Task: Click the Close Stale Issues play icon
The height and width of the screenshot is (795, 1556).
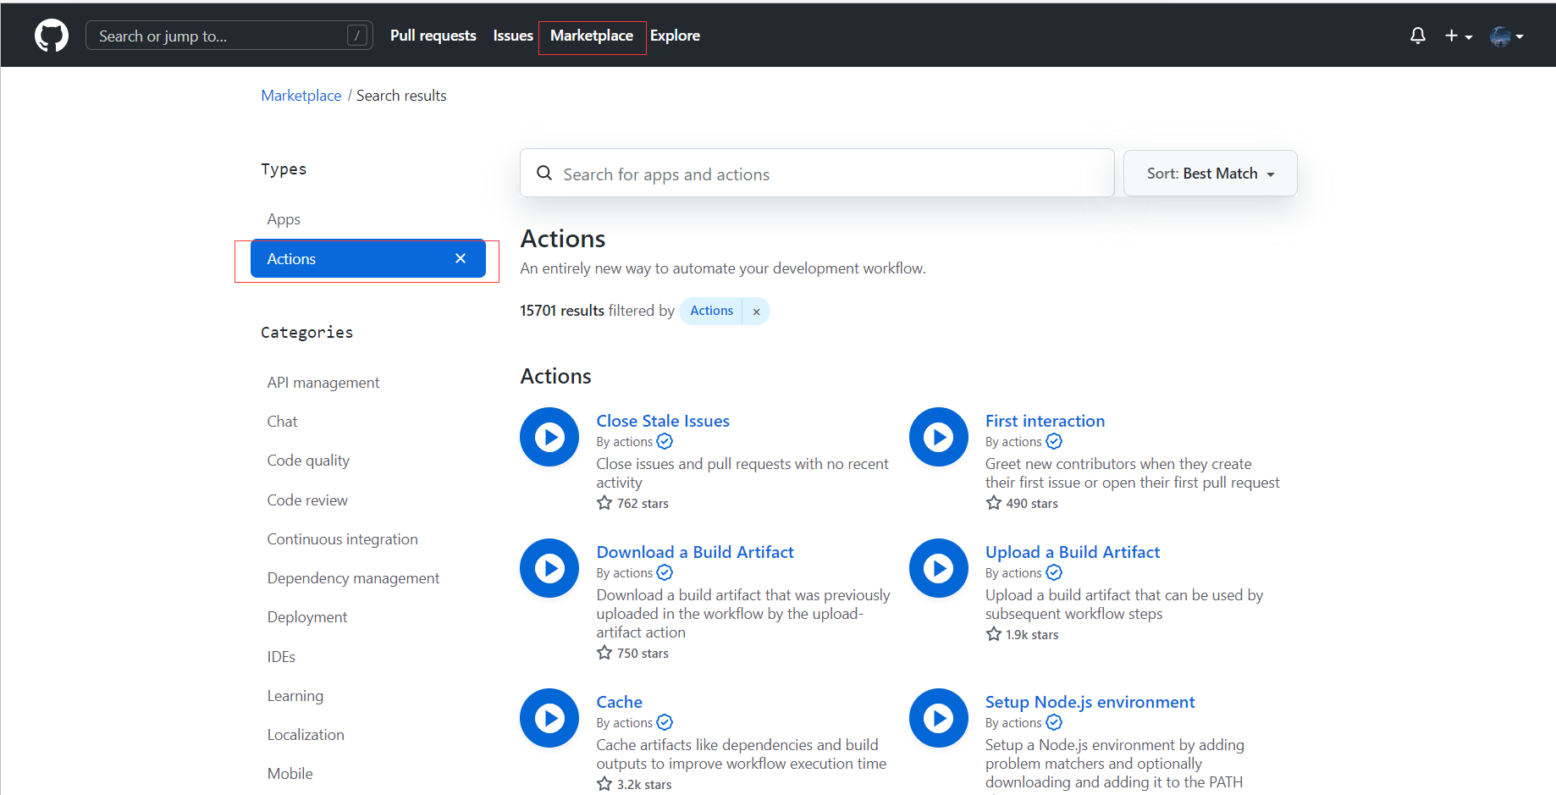Action: 549,437
